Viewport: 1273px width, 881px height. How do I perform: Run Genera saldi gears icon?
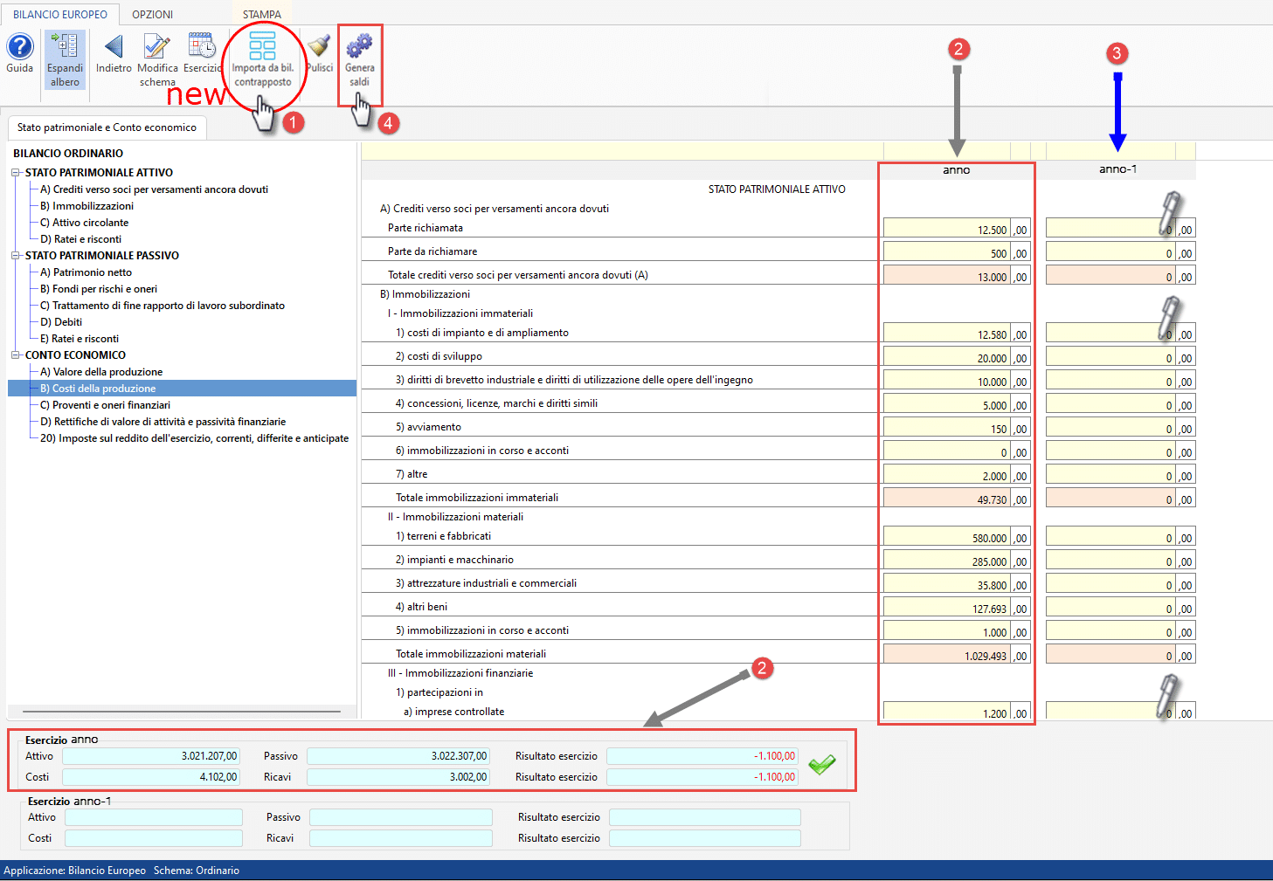(x=359, y=60)
